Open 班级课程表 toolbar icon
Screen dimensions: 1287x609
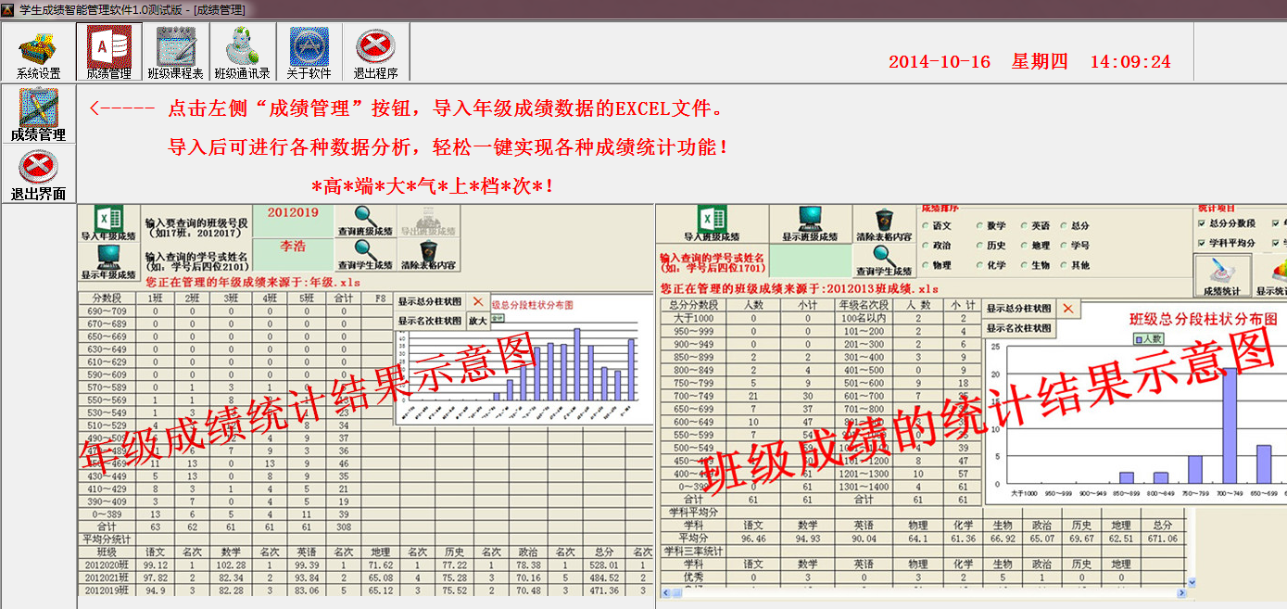click(176, 53)
